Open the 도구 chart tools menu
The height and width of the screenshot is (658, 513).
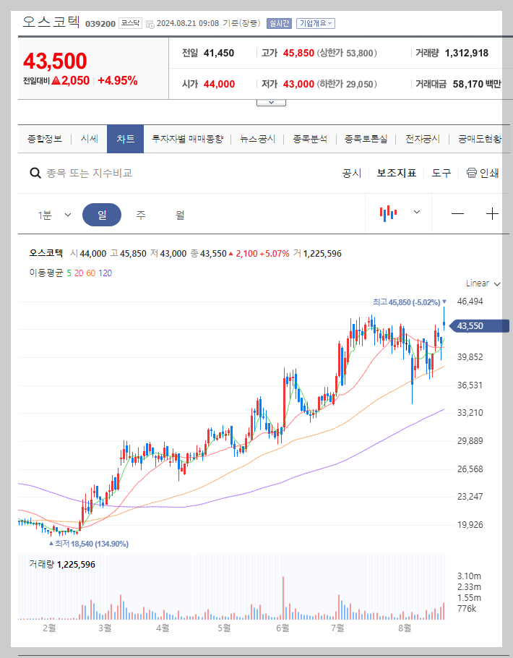441,173
